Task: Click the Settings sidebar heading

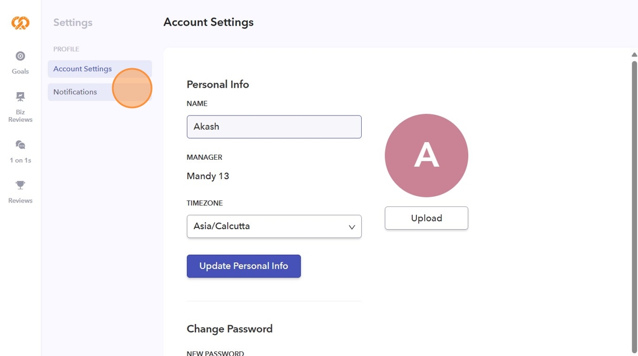Action: tap(73, 23)
